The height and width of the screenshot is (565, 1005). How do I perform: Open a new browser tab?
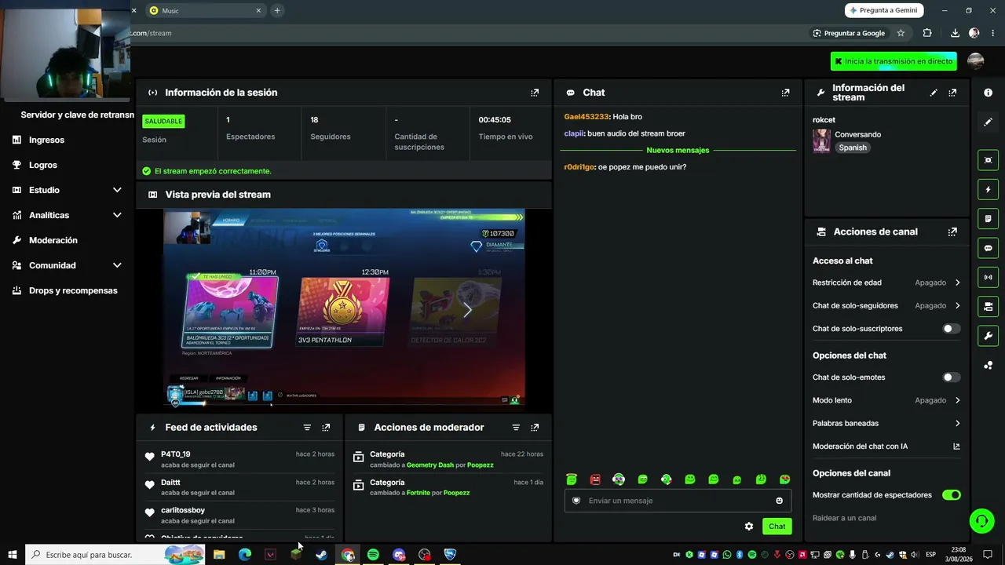coord(277,10)
